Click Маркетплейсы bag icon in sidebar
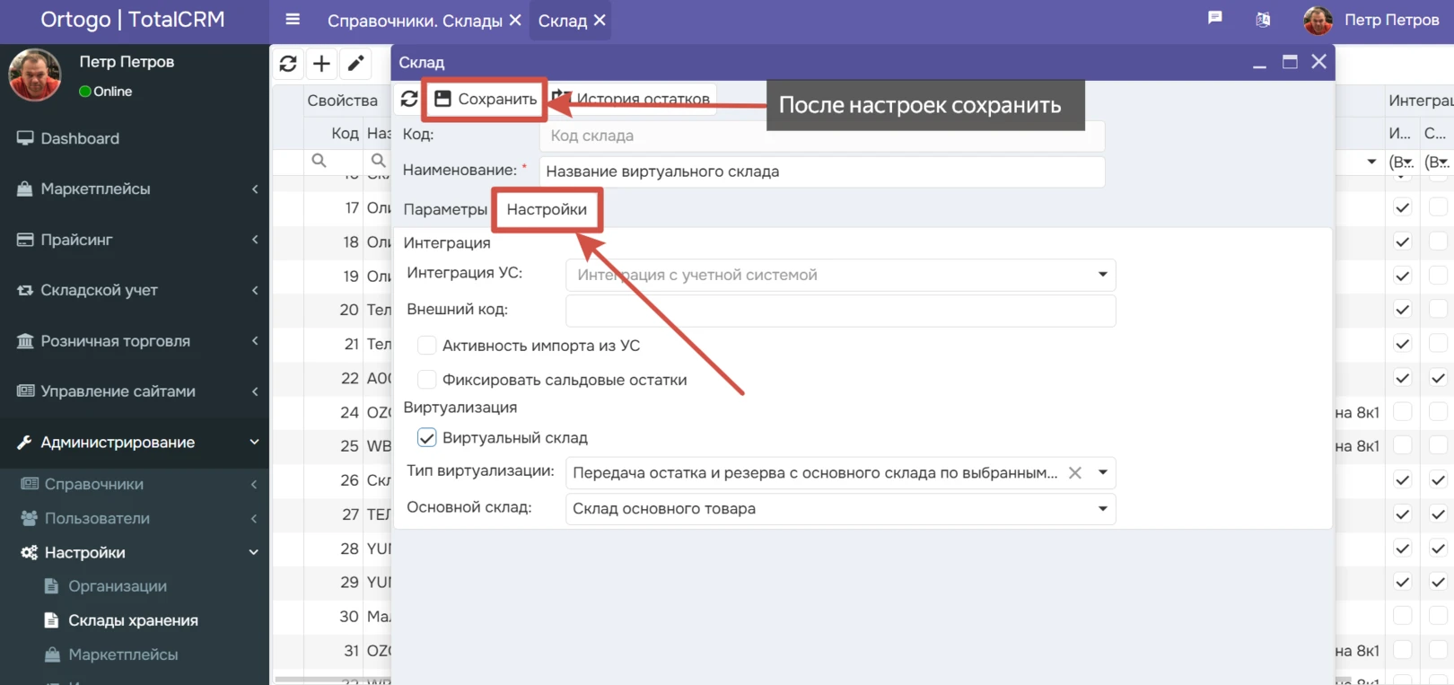The image size is (1454, 685). click(25, 189)
